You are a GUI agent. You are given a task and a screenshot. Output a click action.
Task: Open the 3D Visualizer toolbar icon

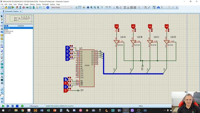(27, 8)
